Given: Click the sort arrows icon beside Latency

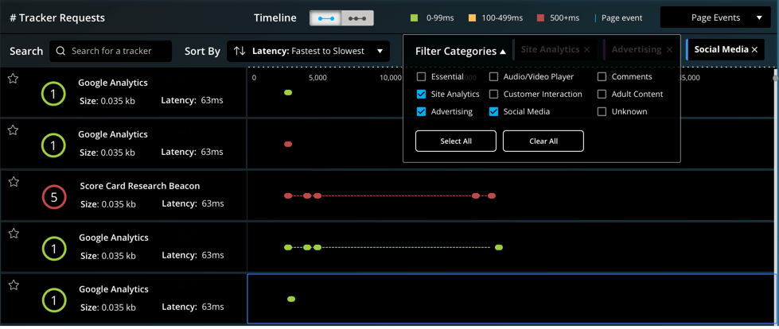Looking at the screenshot, I should (240, 51).
